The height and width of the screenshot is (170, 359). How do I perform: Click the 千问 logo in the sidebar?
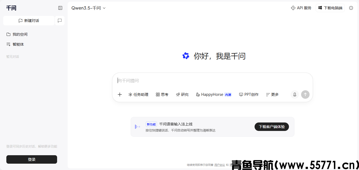pos(11,8)
